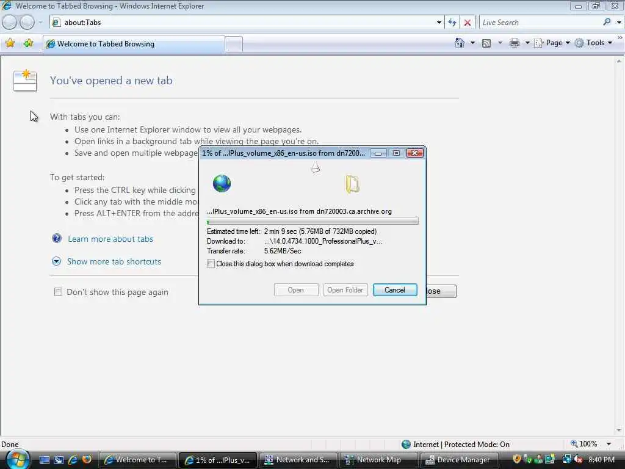This screenshot has width=625, height=469.
Task: Launch Firefox from quick launch
Action: 87,459
